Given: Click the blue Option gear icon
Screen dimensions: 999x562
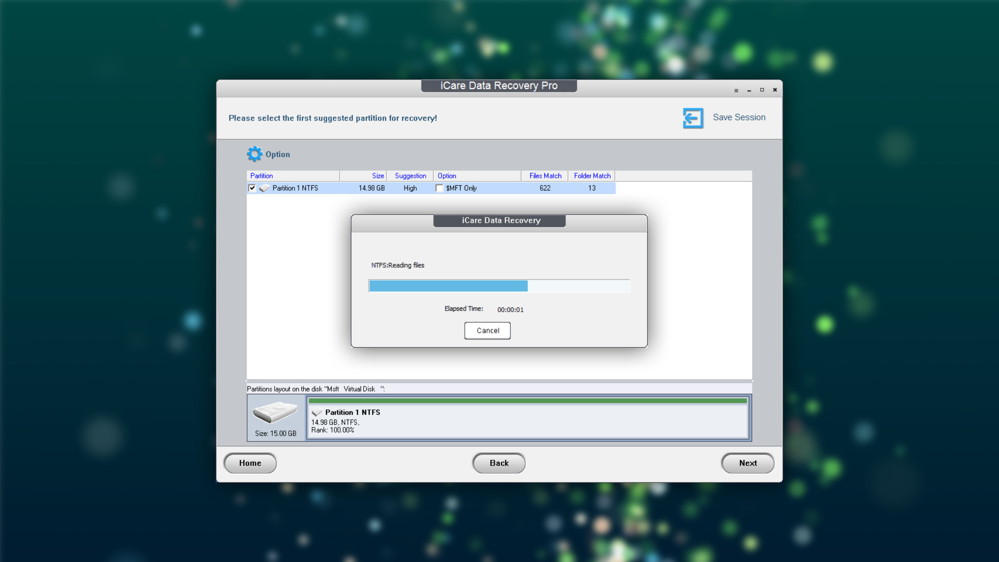Looking at the screenshot, I should click(x=255, y=154).
